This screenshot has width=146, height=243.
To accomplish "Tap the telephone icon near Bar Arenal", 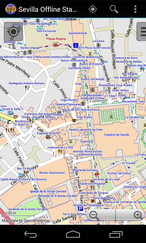I will coord(9,122).
